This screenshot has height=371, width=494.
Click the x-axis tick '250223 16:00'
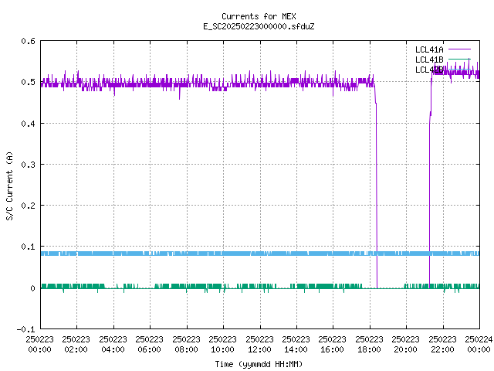332,345
